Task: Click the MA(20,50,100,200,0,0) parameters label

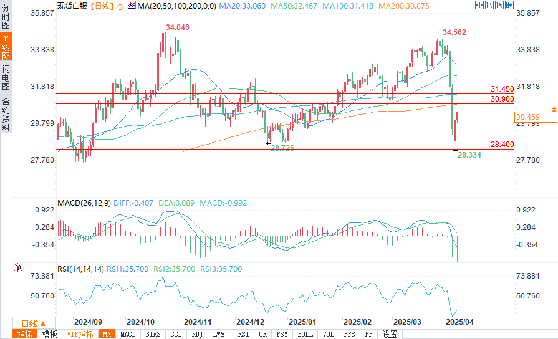Action: click(176, 6)
